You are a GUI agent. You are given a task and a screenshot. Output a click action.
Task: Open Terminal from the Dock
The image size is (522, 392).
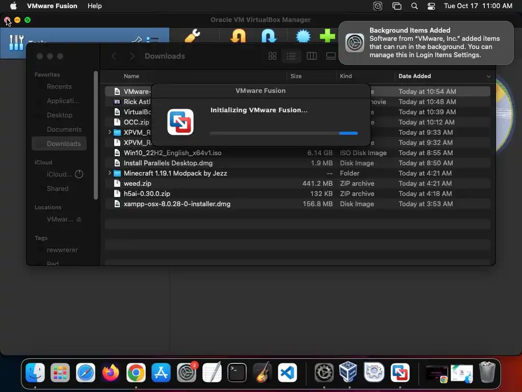pyautogui.click(x=237, y=372)
